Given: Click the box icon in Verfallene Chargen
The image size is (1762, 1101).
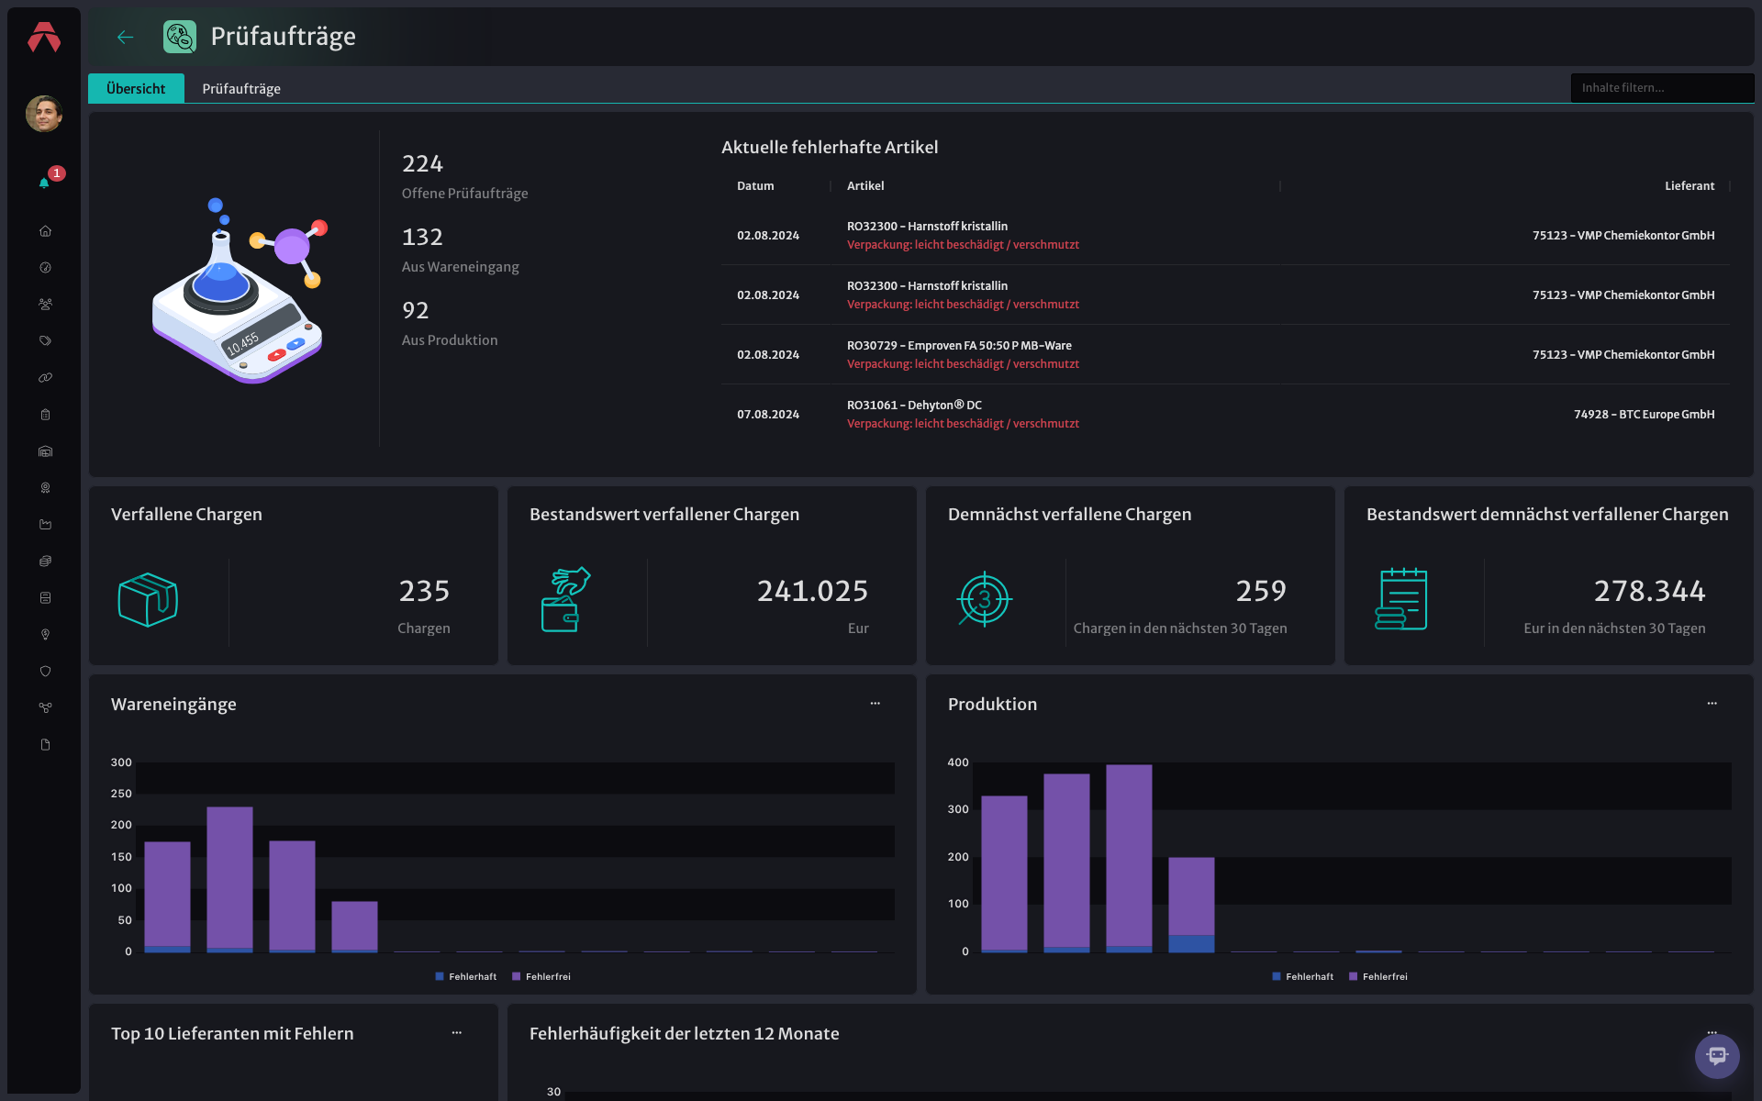Looking at the screenshot, I should point(148,600).
